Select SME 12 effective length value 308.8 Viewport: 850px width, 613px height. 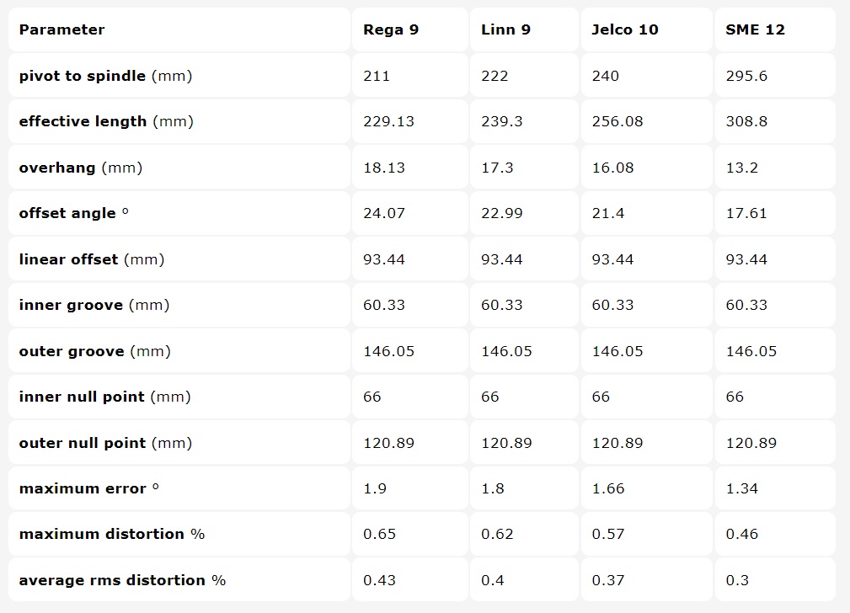click(746, 121)
